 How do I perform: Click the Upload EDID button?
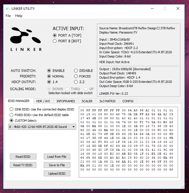[57, 174]
